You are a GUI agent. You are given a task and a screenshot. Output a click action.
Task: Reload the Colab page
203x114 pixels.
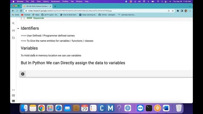click(21, 11)
